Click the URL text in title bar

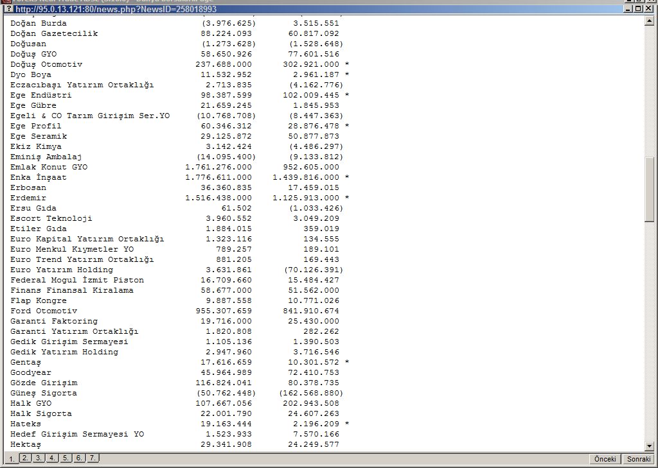pos(116,9)
